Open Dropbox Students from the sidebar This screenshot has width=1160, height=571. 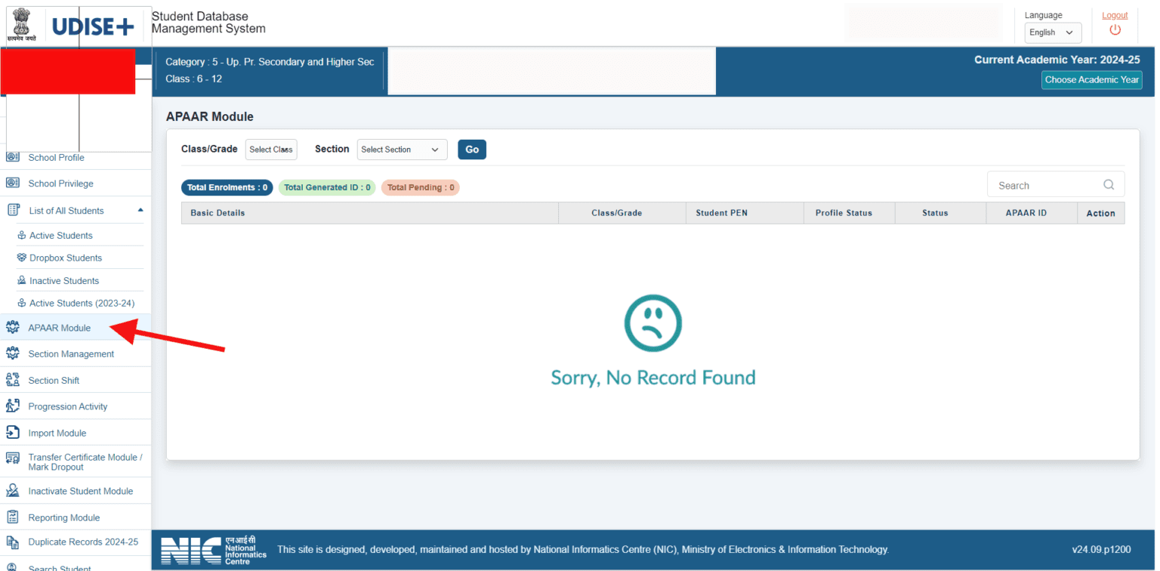[x=65, y=258]
